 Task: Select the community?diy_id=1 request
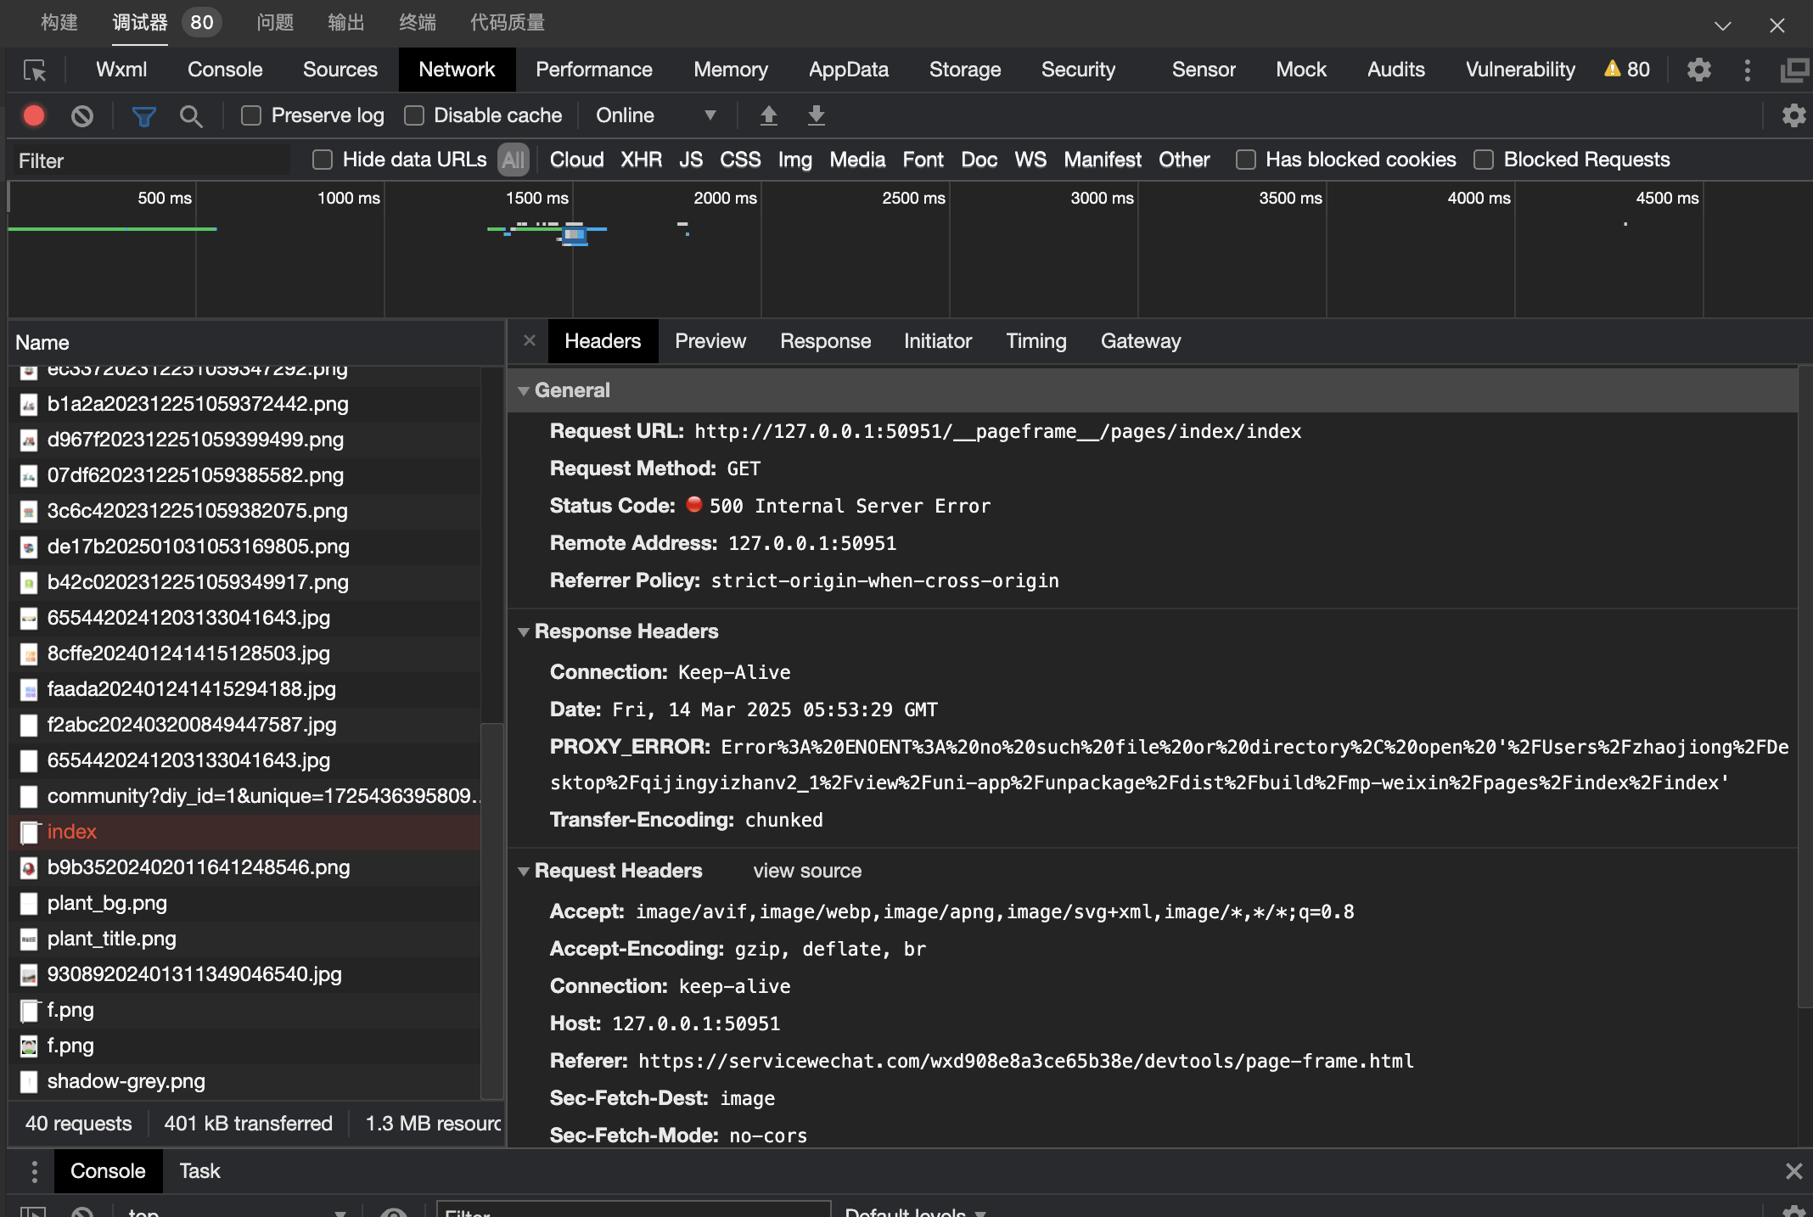(x=246, y=797)
